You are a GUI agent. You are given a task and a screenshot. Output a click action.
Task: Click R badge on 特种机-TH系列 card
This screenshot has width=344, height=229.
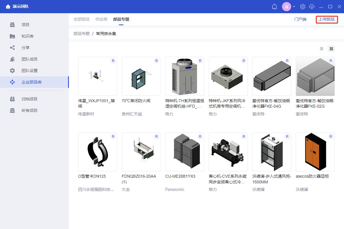coord(200,61)
